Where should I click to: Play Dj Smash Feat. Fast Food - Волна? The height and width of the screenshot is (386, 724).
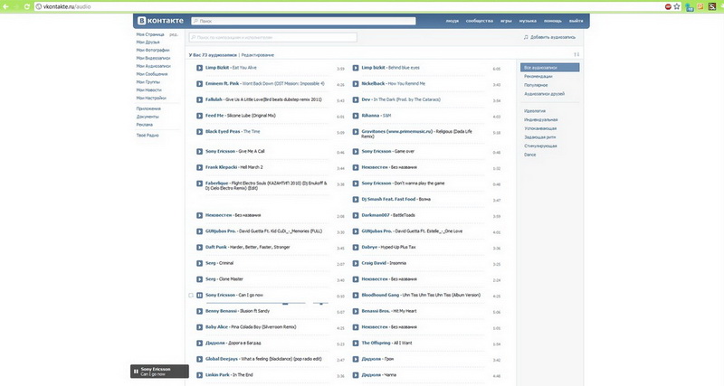pos(356,199)
